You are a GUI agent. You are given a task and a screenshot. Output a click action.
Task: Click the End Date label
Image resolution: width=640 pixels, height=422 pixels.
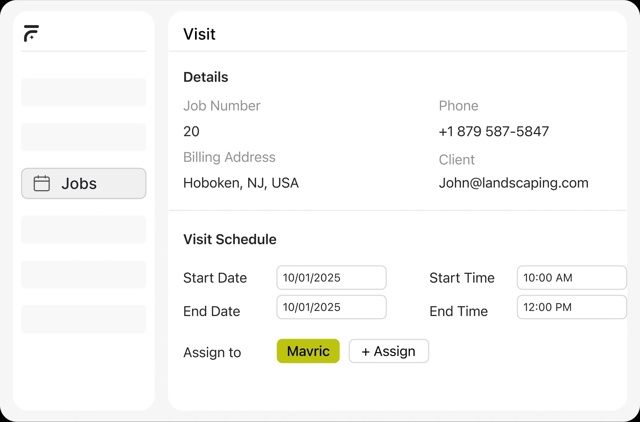click(212, 311)
